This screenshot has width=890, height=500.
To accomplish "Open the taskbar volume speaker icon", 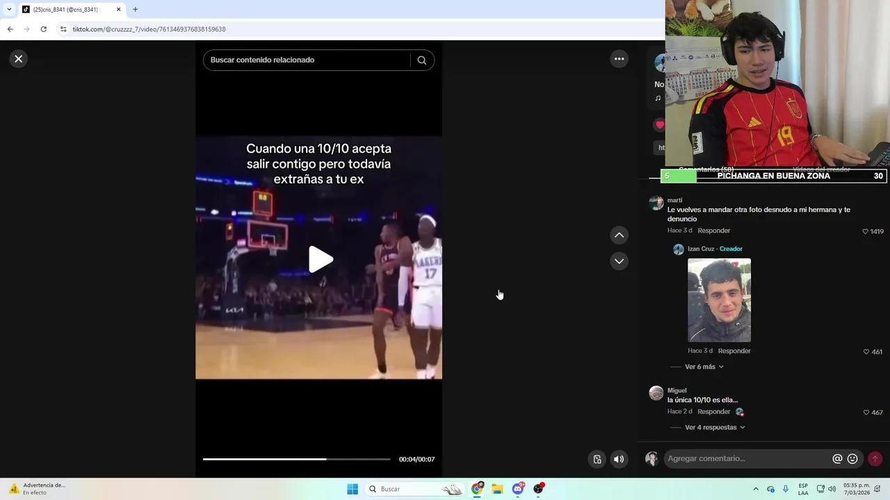I will click(832, 489).
